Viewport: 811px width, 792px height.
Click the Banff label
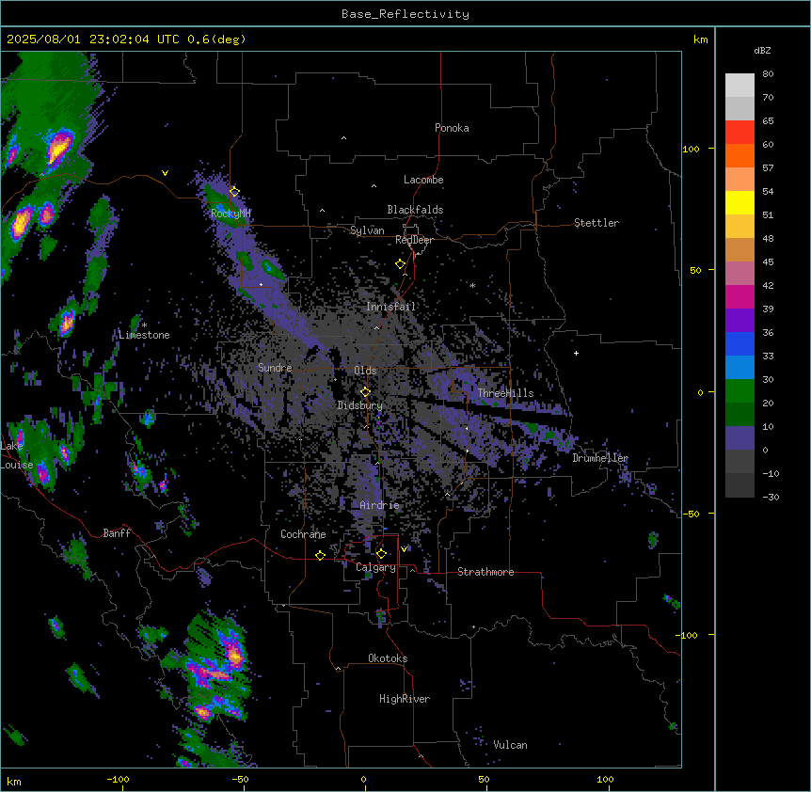tap(117, 533)
